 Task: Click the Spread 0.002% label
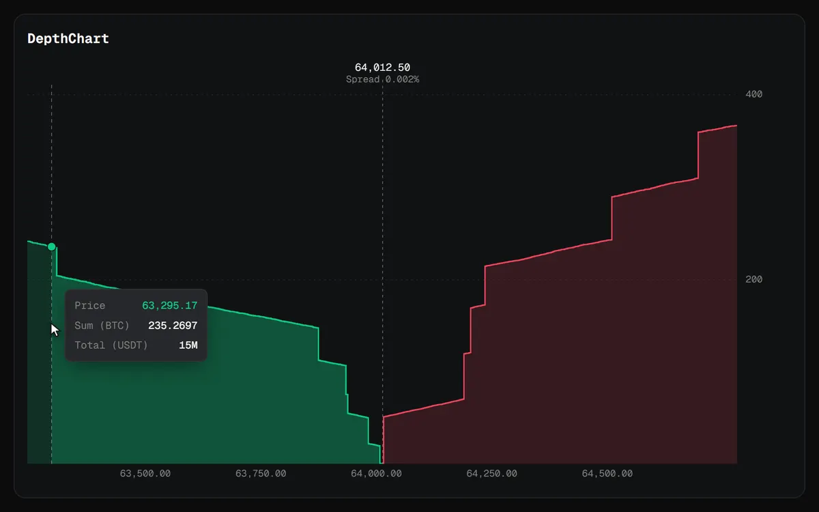[x=382, y=80]
